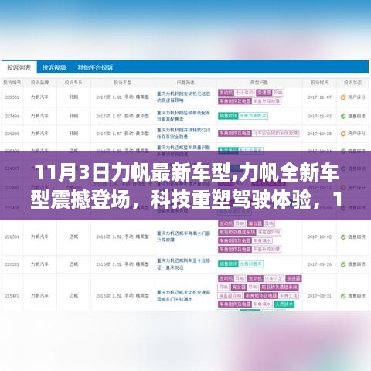This screenshot has width=371, height=371.
Task: Click the 2017款 1.8L model cell in row 228351
Action: tap(123, 97)
